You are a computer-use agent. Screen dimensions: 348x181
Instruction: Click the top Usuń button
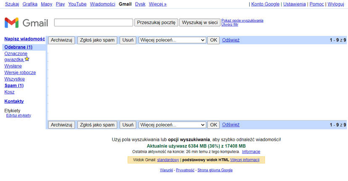(x=128, y=40)
